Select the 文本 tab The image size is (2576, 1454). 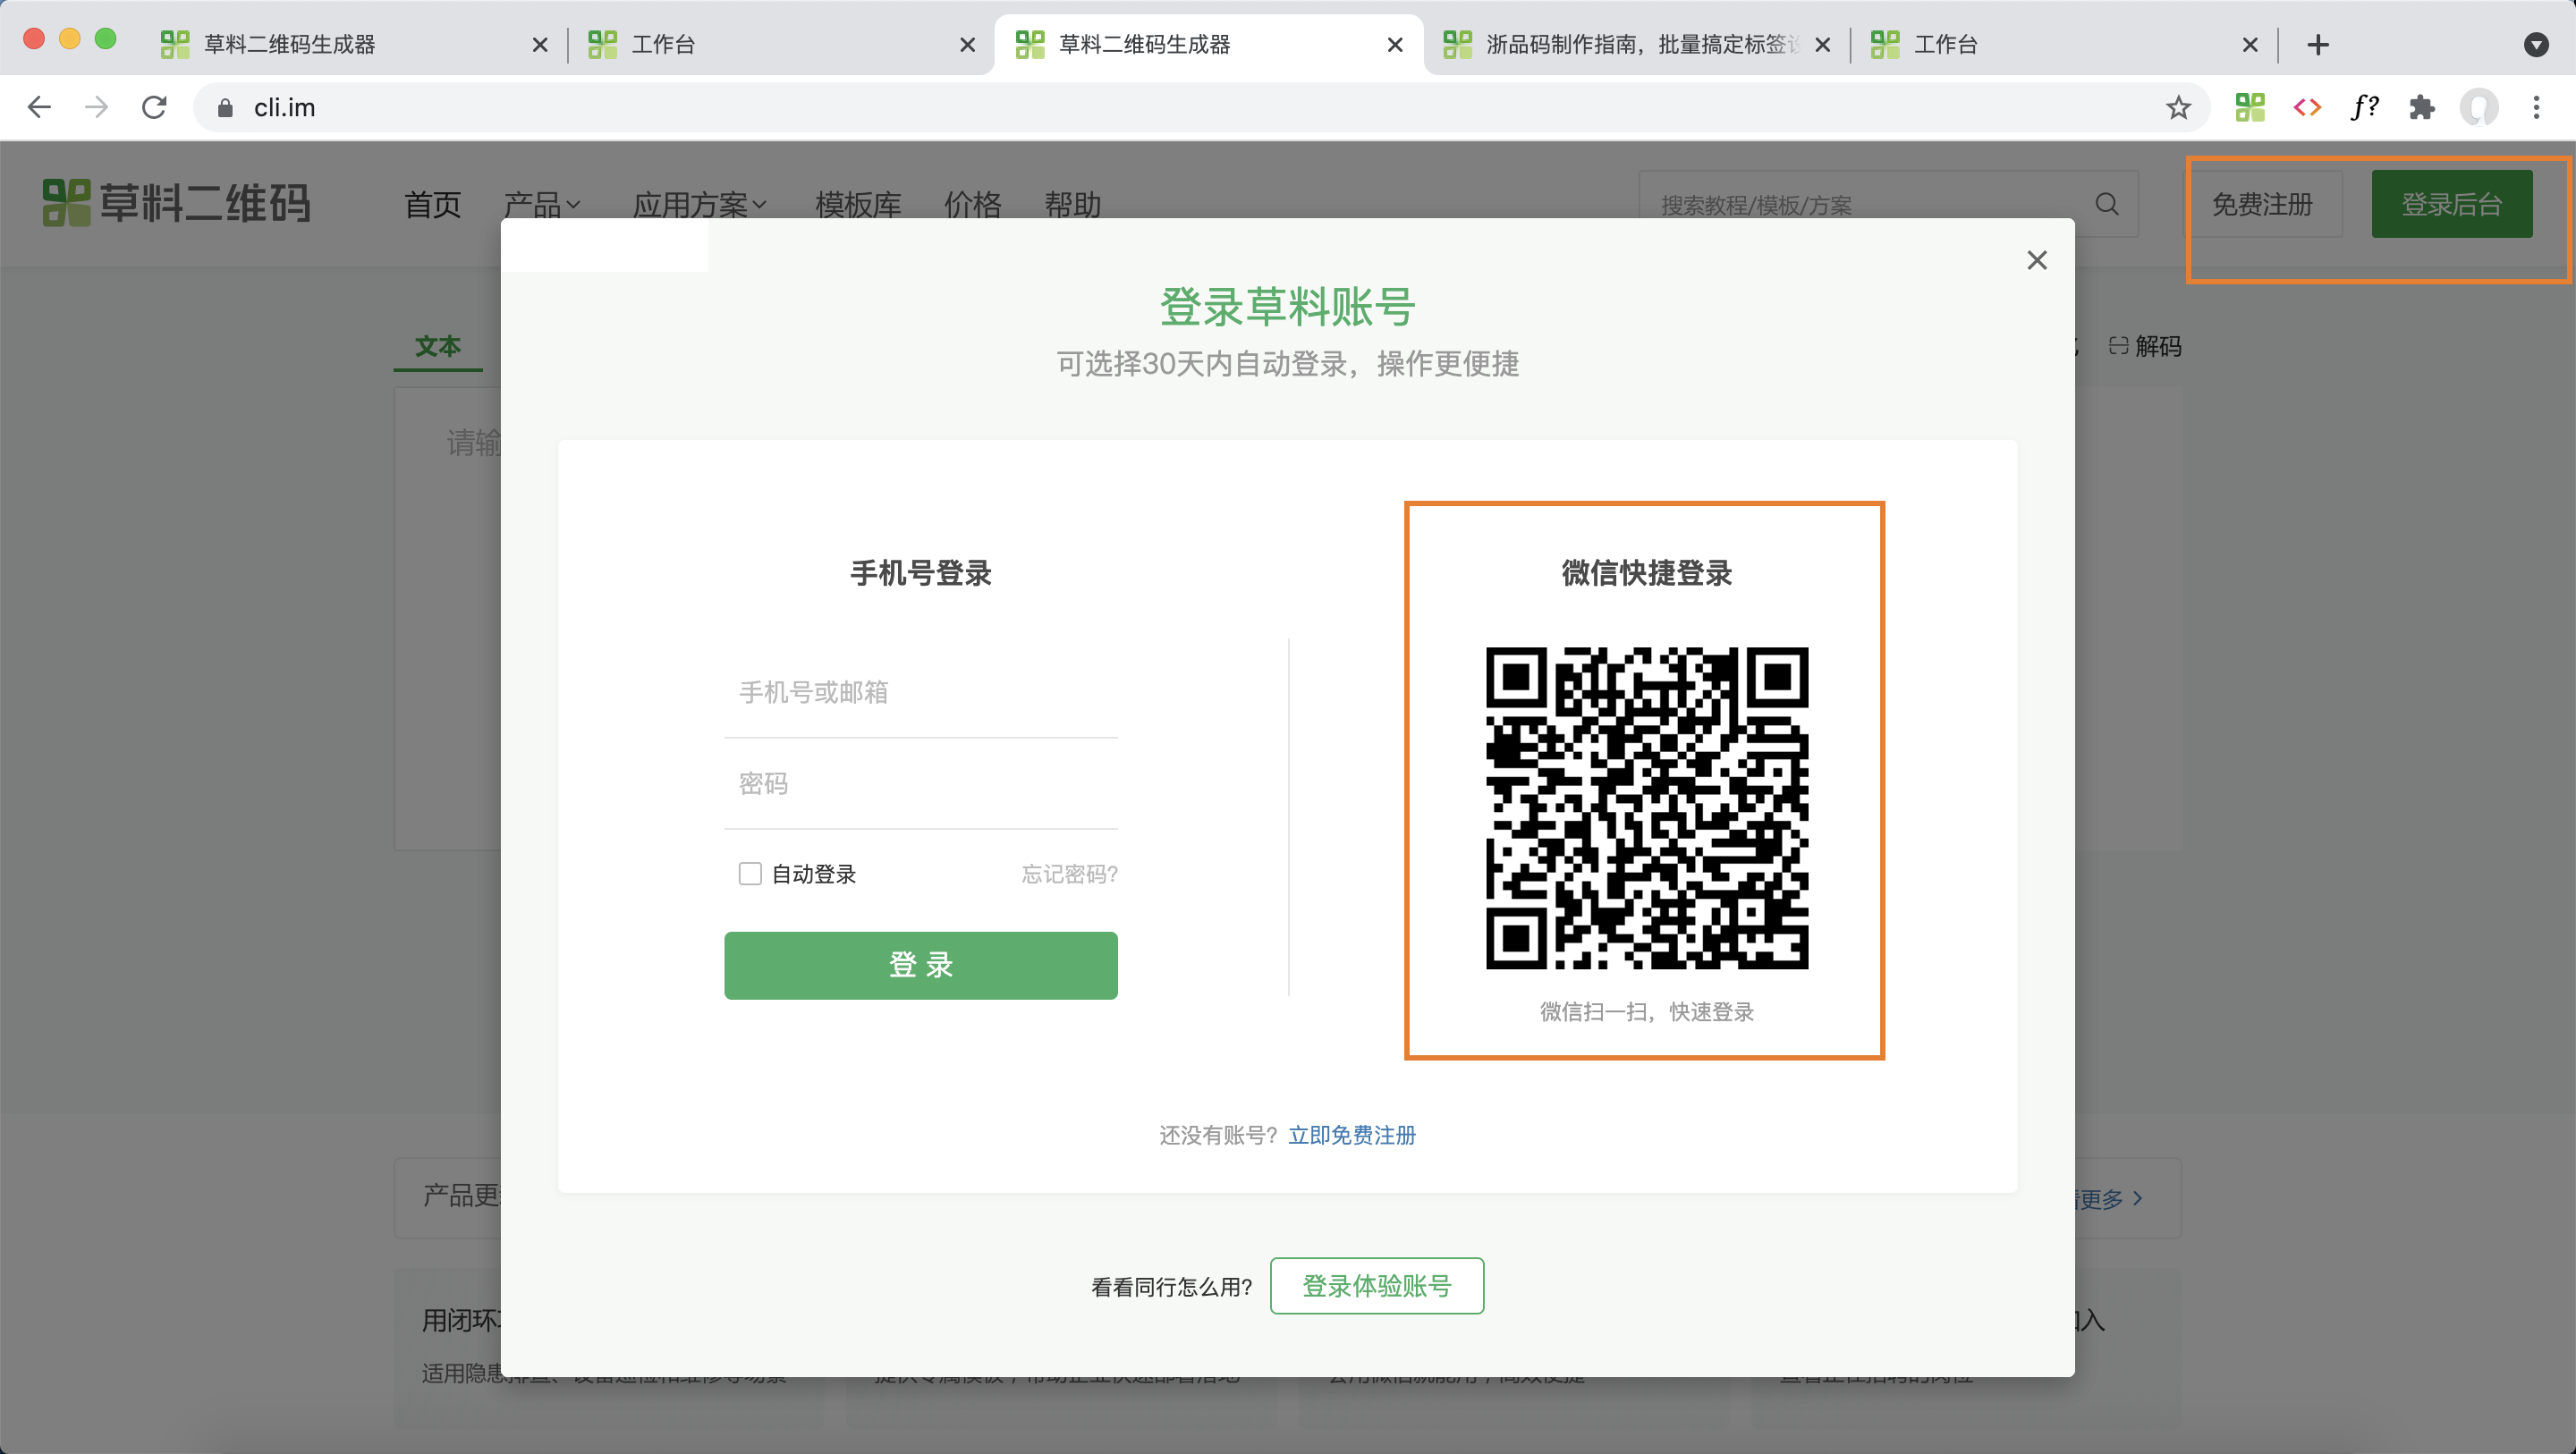point(437,346)
